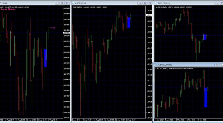
Task: Select the blue rectangle on H4 chart
Action: [x=129, y=22]
